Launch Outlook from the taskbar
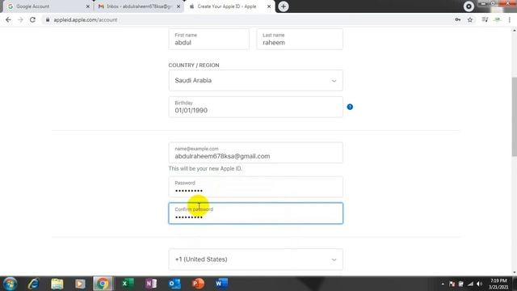The height and width of the screenshot is (291, 517). pyautogui.click(x=174, y=284)
